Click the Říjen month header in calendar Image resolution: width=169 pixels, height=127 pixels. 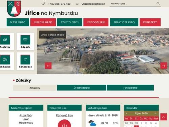141,113
